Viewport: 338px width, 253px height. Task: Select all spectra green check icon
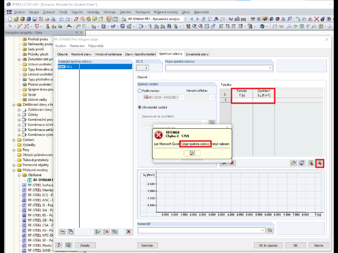[98, 232]
